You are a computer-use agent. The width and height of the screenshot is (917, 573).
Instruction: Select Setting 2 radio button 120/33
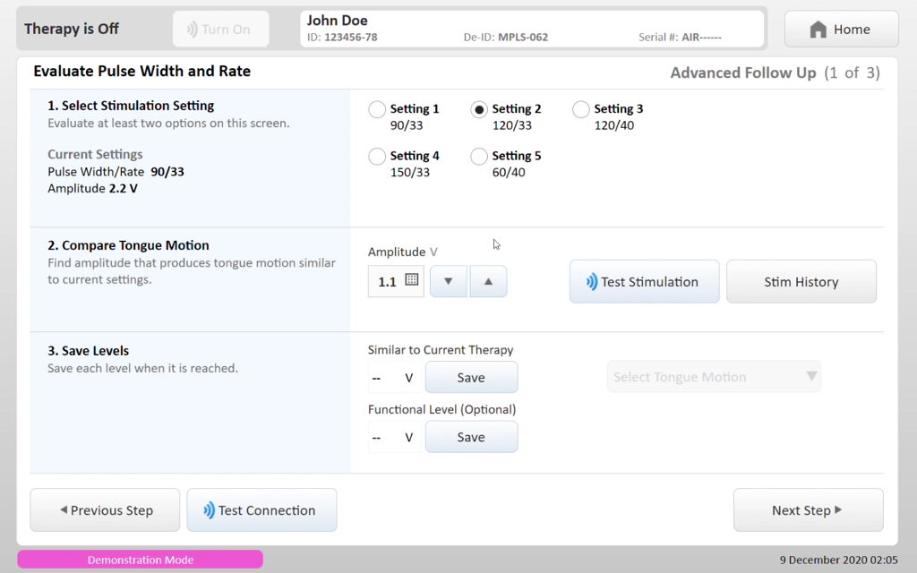[x=479, y=109]
